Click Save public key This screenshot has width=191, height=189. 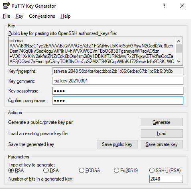click(x=117, y=144)
